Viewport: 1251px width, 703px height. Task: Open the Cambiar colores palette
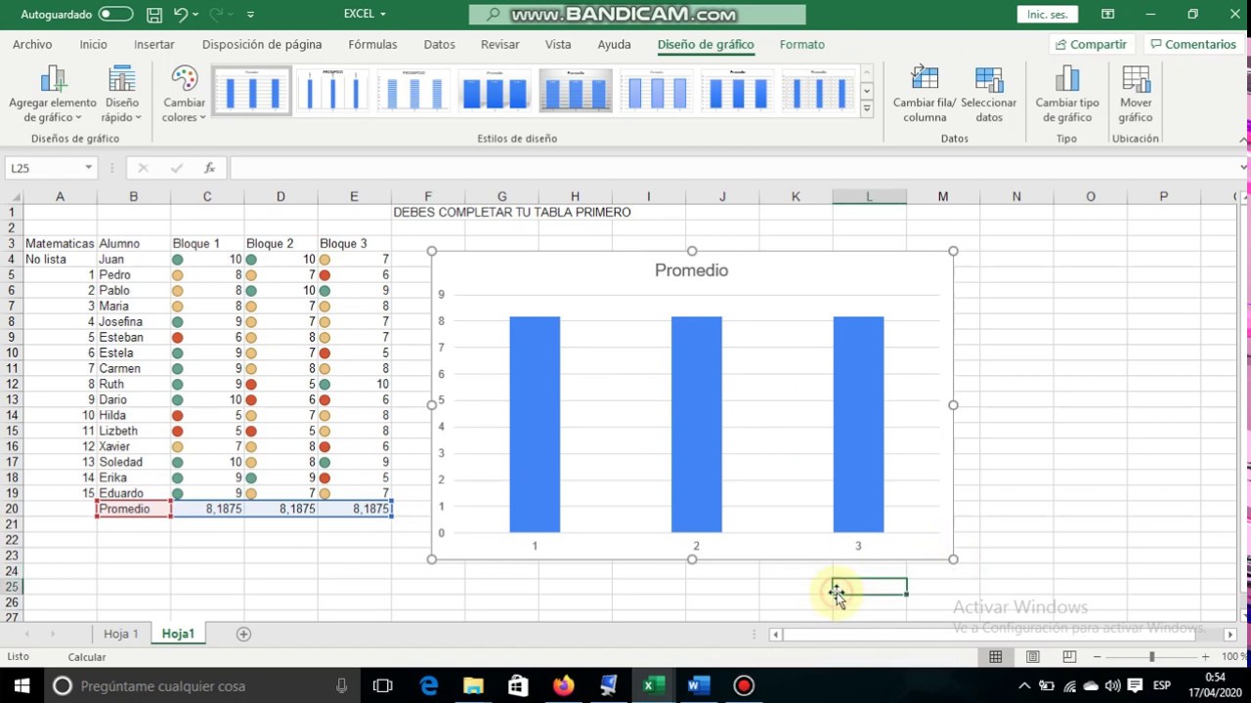coord(184,95)
